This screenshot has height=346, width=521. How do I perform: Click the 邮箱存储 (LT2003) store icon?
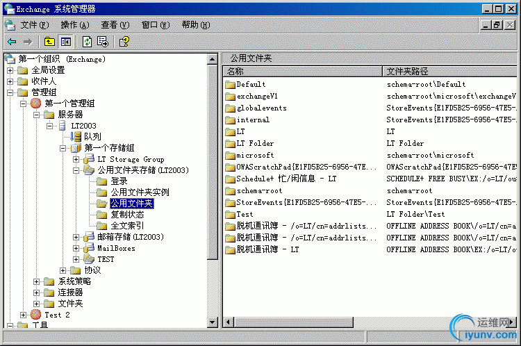[x=89, y=237]
